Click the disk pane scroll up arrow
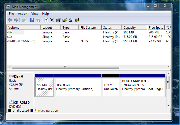The image size is (180, 125). coord(168,73)
